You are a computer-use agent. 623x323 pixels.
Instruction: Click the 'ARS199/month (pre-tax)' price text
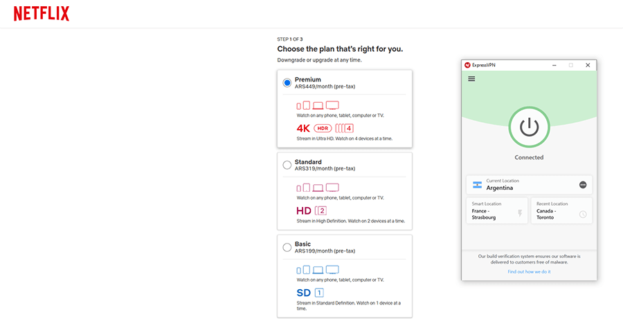pyautogui.click(x=325, y=251)
